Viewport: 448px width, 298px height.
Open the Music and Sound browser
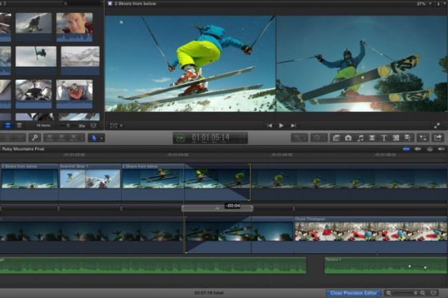pyautogui.click(x=360, y=138)
